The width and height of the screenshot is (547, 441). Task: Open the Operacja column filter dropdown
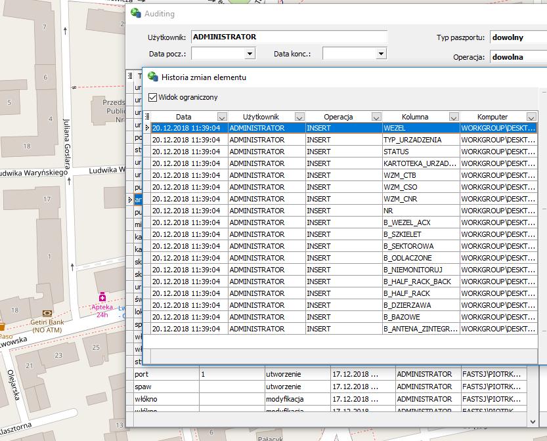point(376,117)
